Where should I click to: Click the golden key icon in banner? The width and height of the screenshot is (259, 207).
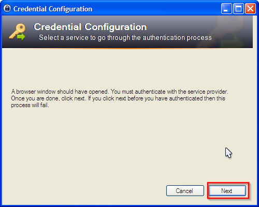[17, 31]
